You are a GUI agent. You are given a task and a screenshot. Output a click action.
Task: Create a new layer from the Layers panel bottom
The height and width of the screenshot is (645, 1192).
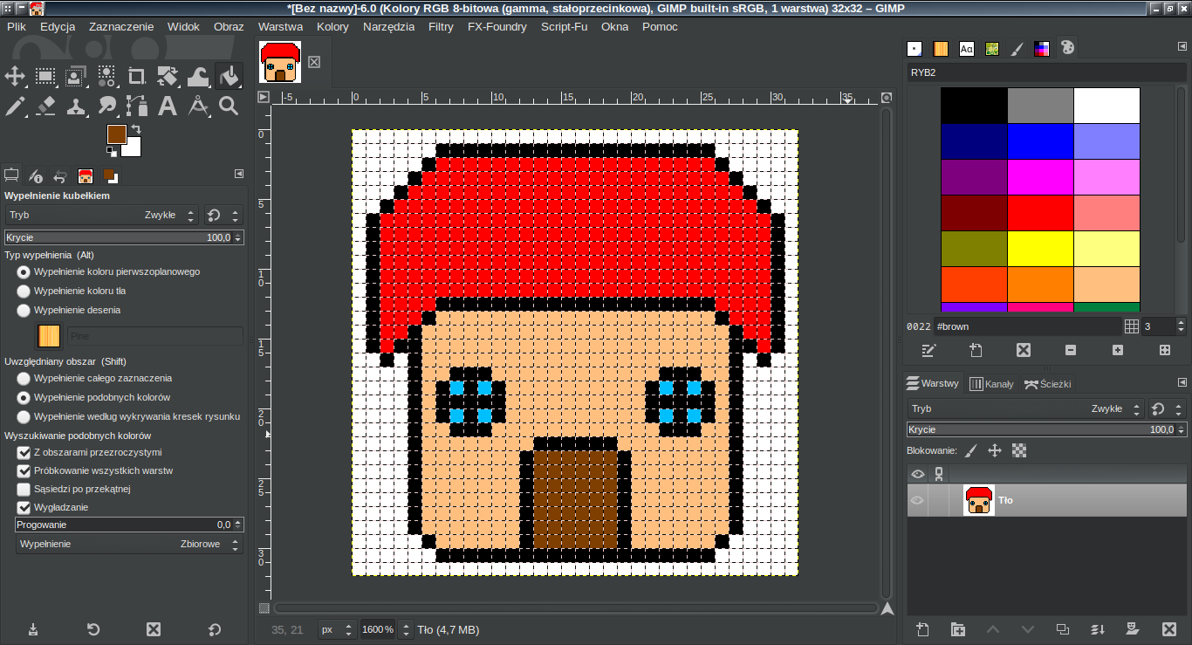pyautogui.click(x=923, y=629)
